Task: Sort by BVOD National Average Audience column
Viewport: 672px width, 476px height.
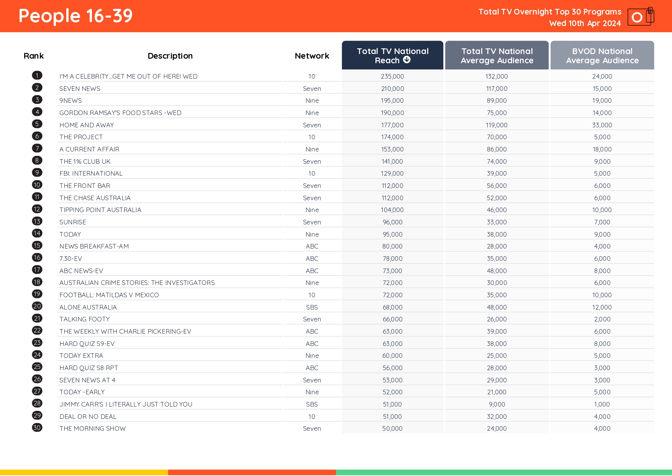Action: 602,55
